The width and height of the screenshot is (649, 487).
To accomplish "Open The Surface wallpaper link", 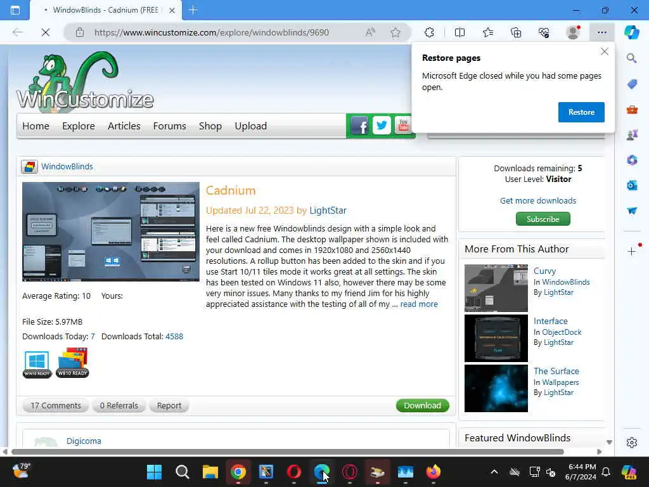I will (556, 371).
